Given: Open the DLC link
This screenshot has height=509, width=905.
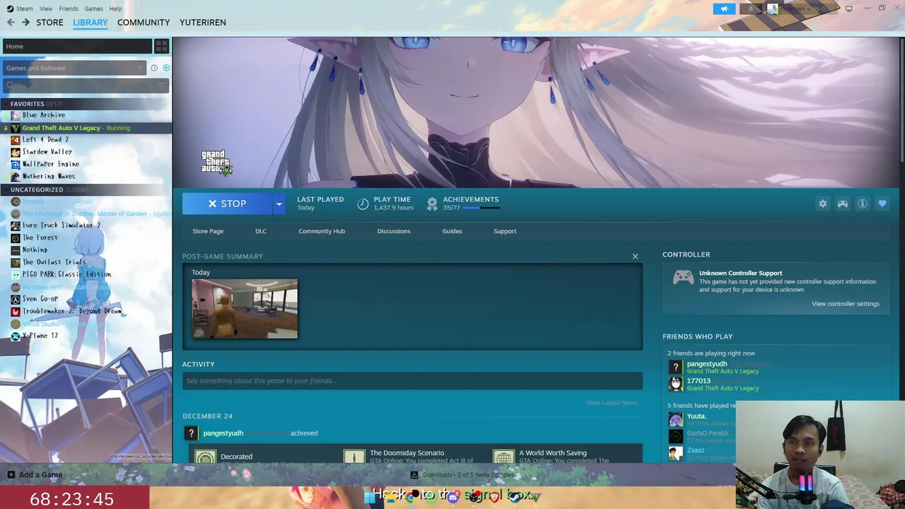Looking at the screenshot, I should coord(261,231).
